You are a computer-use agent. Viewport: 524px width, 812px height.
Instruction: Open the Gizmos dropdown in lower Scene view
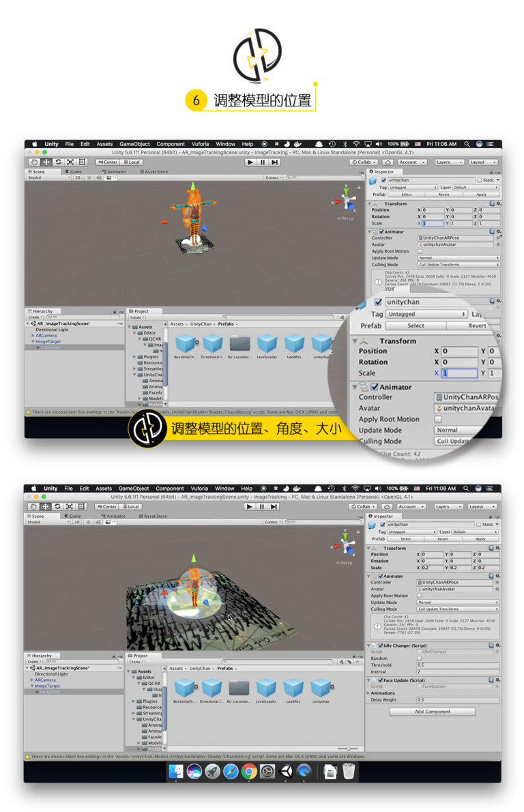[x=272, y=522]
